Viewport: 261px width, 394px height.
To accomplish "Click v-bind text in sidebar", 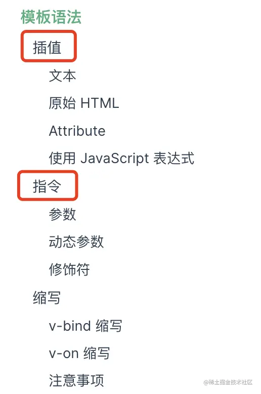I will tap(69, 326).
